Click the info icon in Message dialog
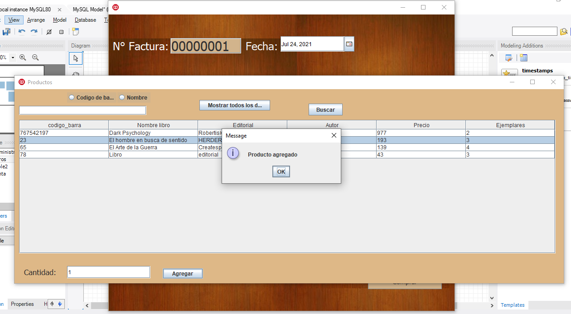The image size is (571, 314). pos(233,153)
